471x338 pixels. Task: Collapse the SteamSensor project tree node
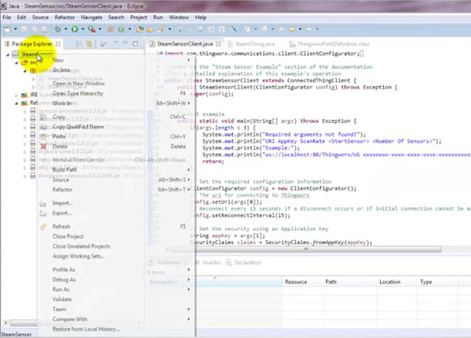point(8,56)
